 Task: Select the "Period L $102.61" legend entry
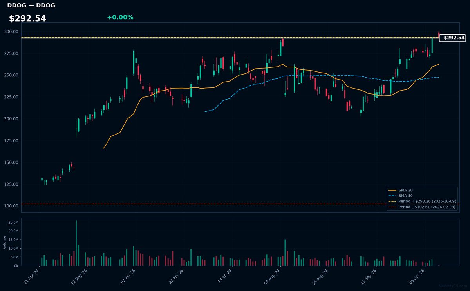point(422,207)
